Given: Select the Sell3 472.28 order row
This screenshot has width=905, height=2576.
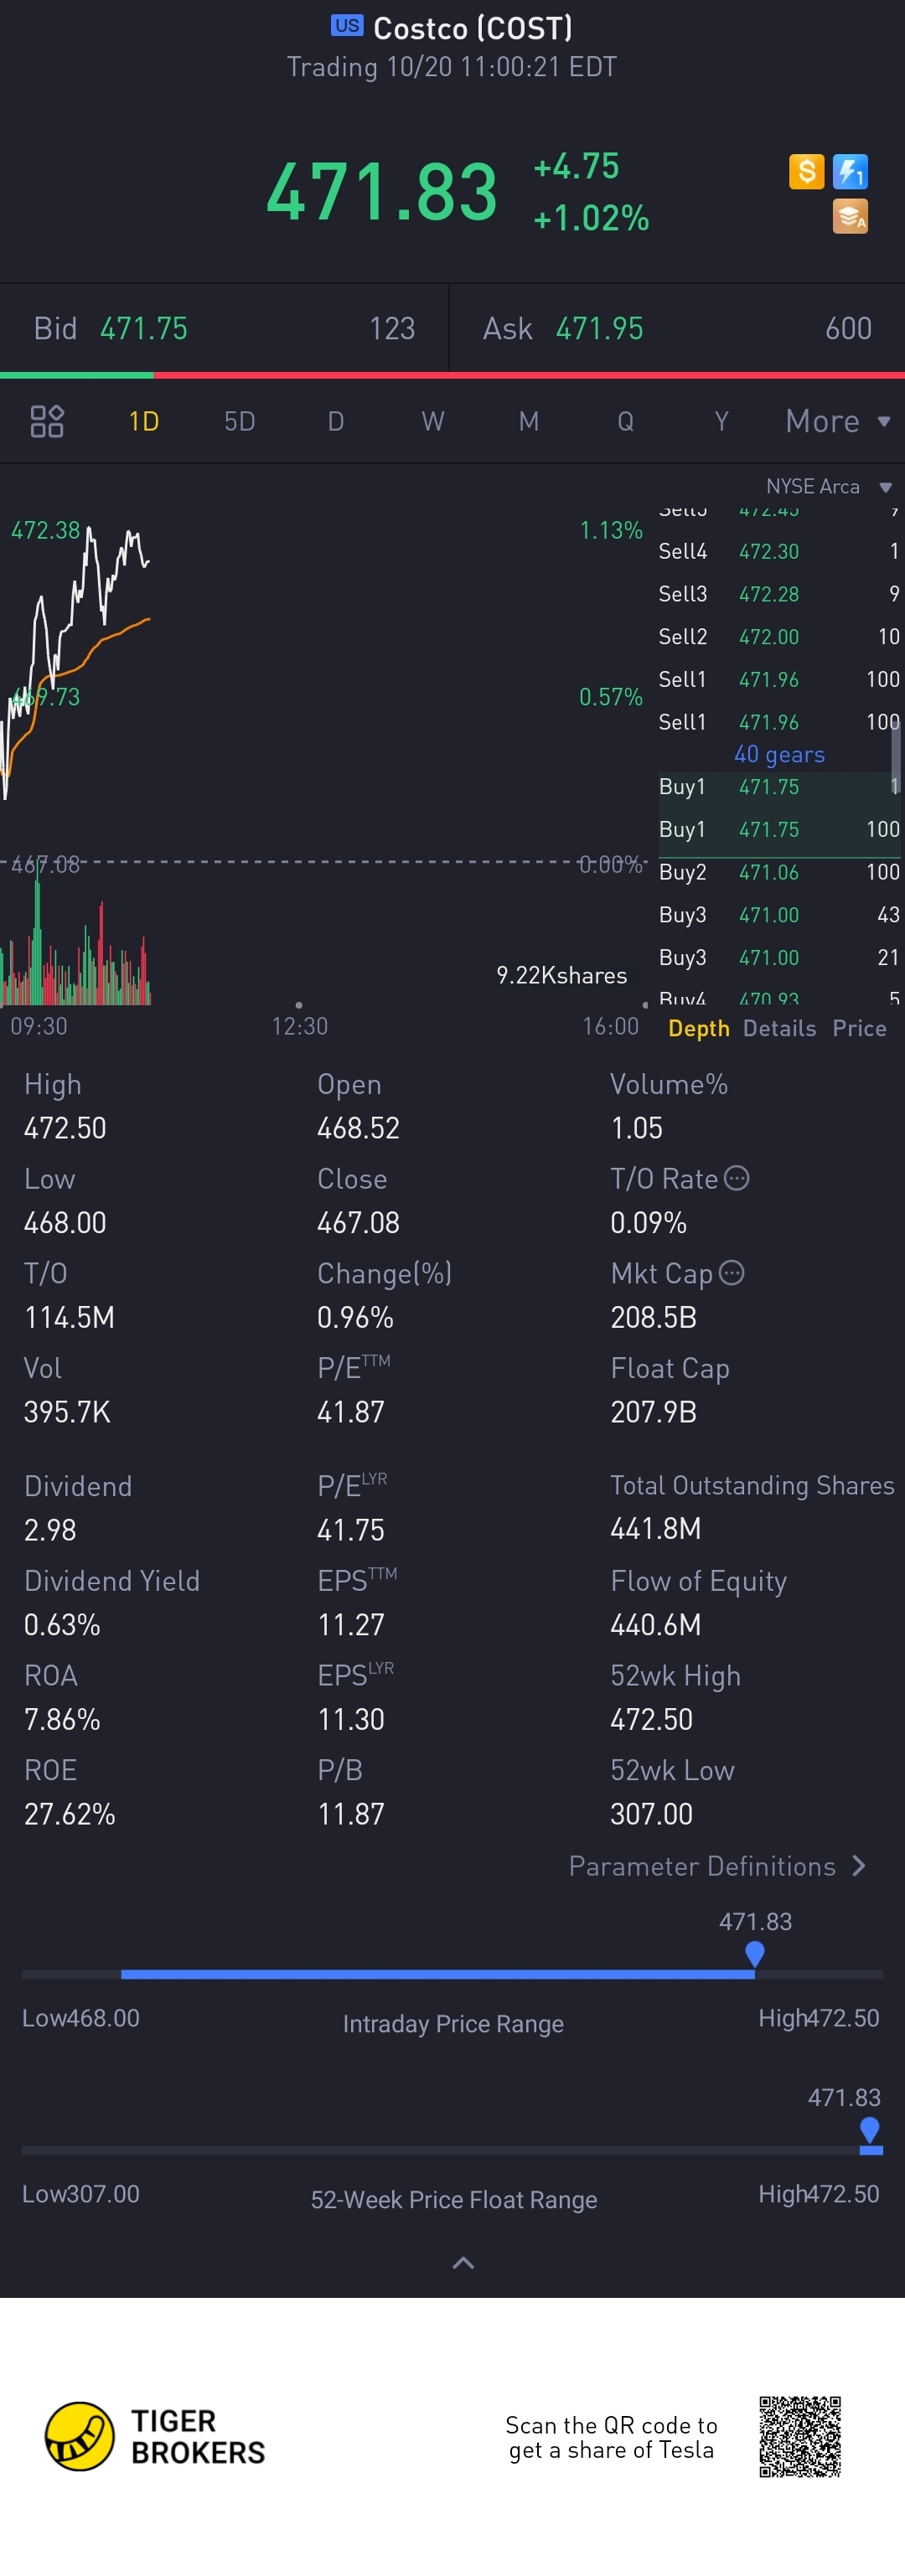Looking at the screenshot, I should click(779, 594).
